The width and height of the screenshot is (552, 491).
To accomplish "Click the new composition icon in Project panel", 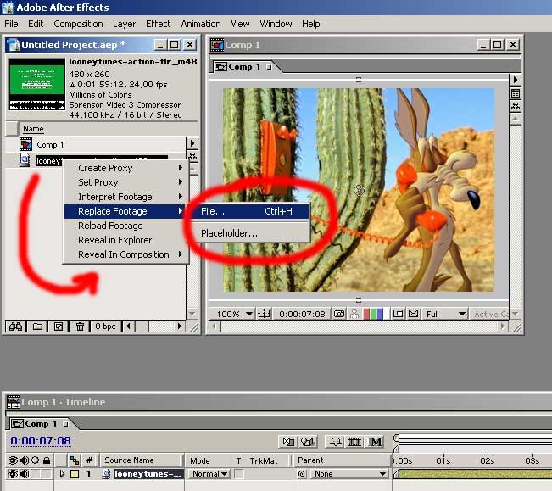I will (x=59, y=326).
